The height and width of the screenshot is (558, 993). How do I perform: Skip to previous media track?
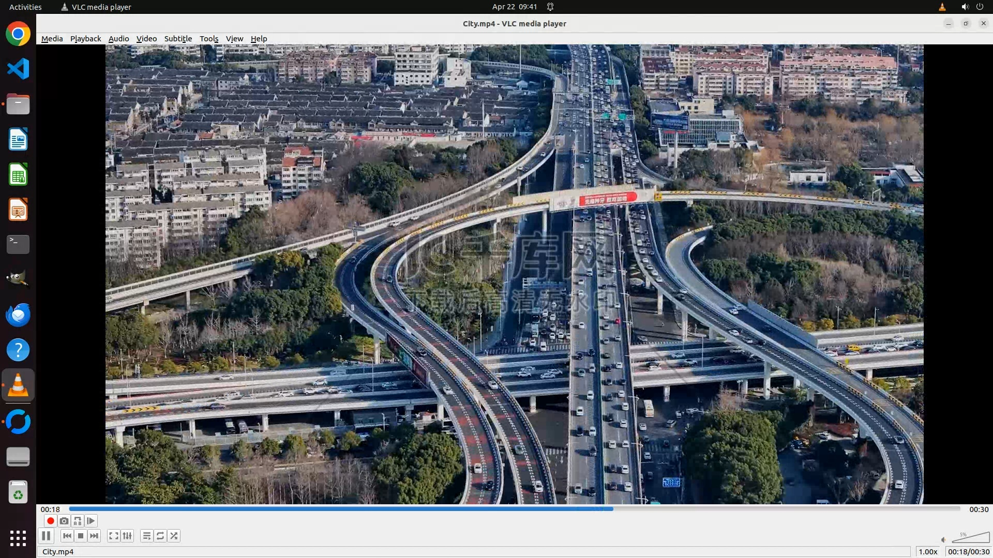[67, 536]
